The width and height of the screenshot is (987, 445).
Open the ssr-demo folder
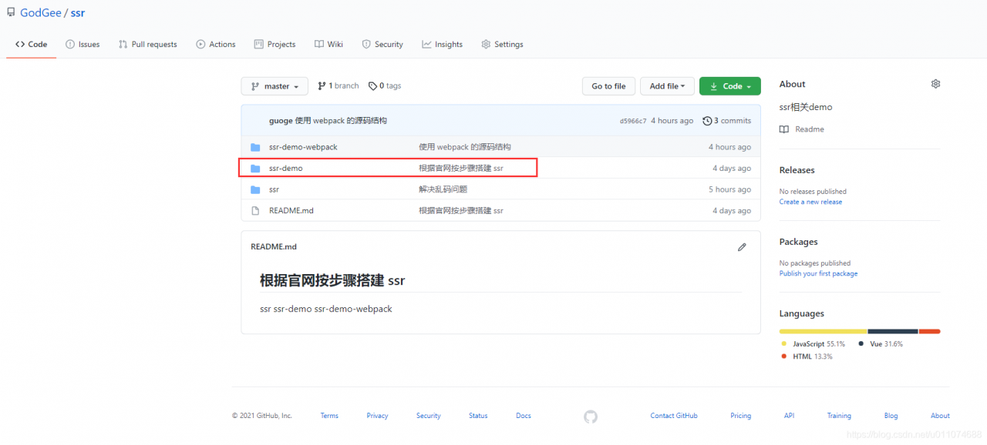[286, 168]
